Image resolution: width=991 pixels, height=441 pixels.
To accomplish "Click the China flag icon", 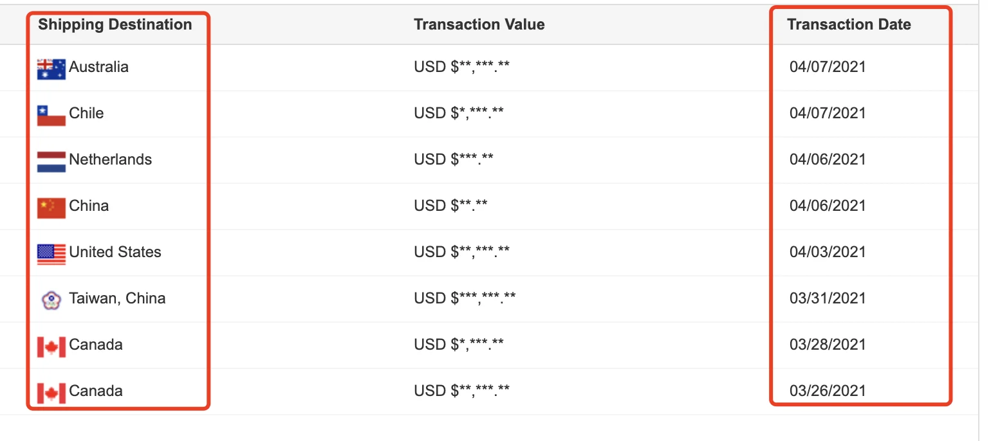I will pos(51,207).
